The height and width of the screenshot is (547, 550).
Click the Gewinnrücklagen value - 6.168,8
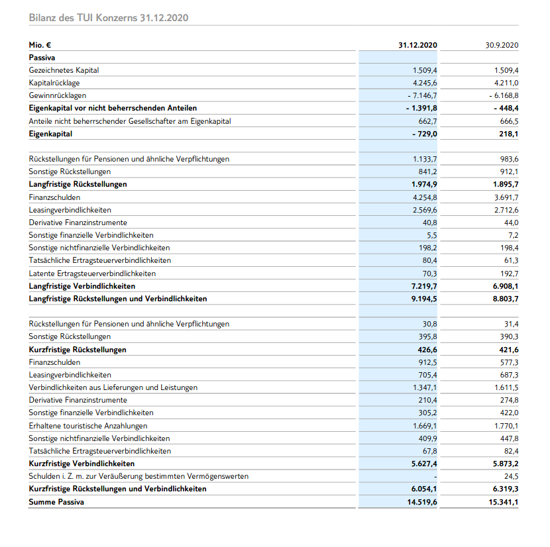coord(504,95)
